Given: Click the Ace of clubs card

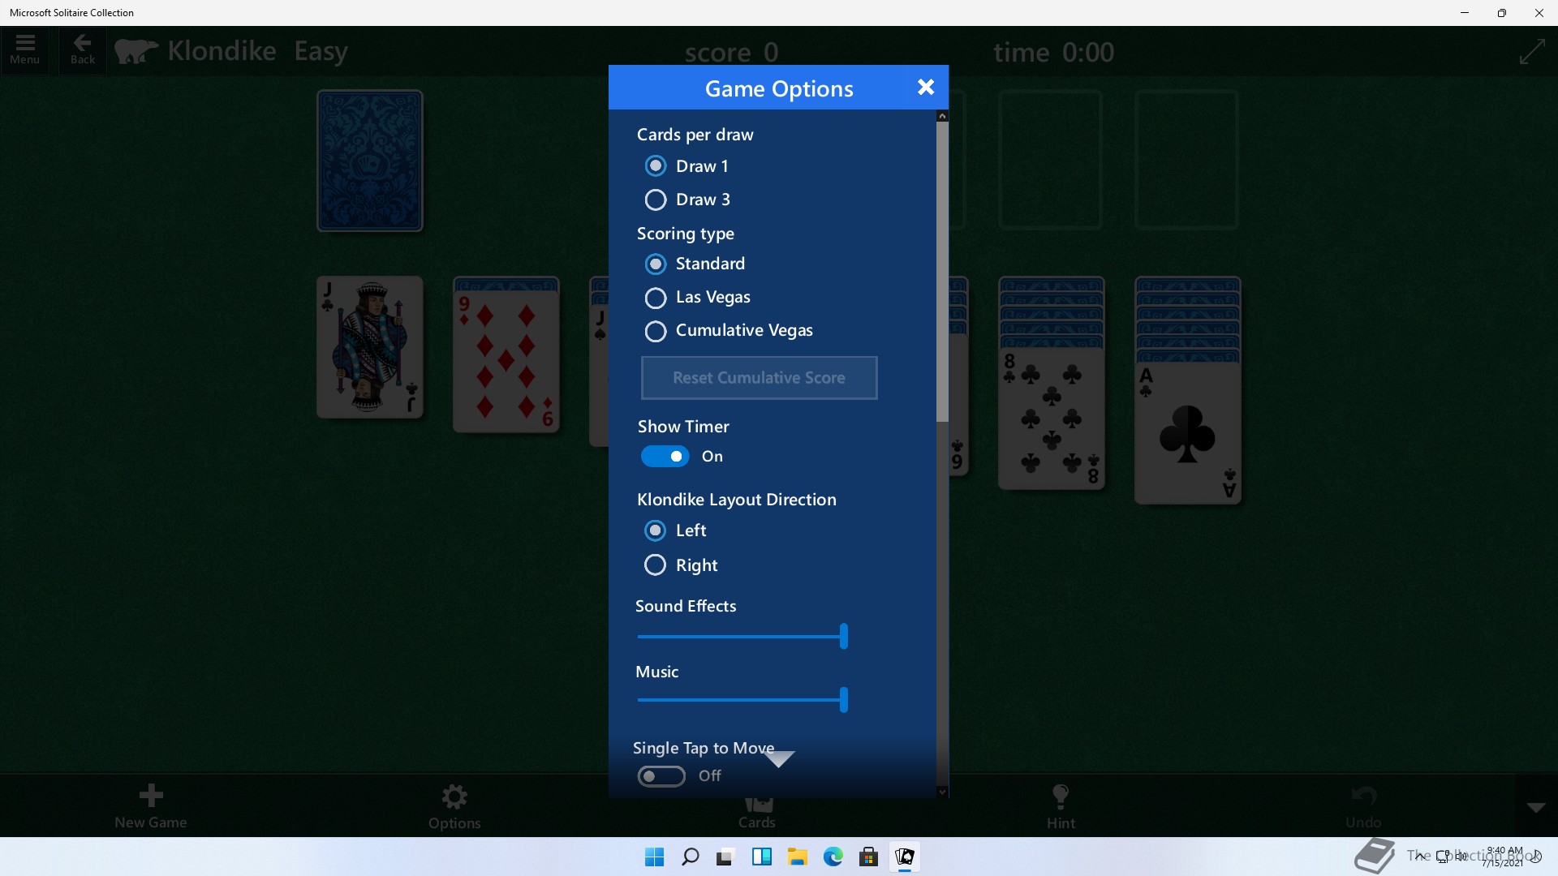Looking at the screenshot, I should [x=1187, y=433].
